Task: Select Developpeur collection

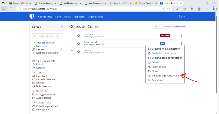Action: 43,109
